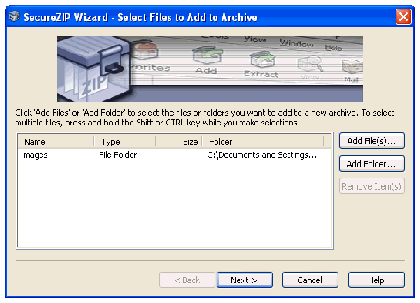The width and height of the screenshot is (420, 303).
Task: Click the Help menu in the banner
Action: coord(334,48)
